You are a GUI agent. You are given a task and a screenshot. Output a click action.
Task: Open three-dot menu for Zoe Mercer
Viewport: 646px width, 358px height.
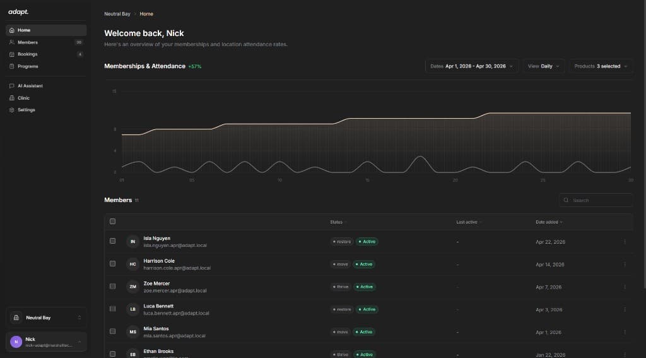pos(625,287)
